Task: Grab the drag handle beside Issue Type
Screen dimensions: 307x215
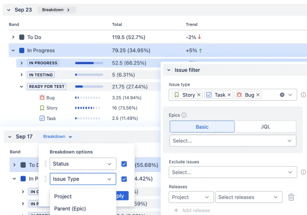Action: click(45, 179)
